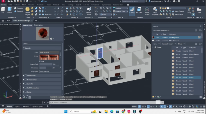Expand the Home library tree node
Screen dimensions: 206x114
[x=153, y=47]
